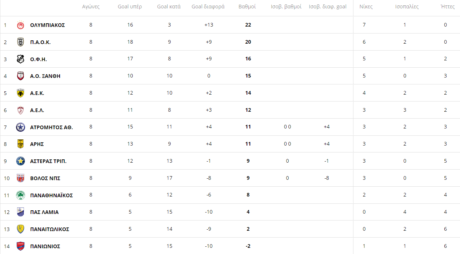Sort by the Βαθμοί column header

(247, 7)
